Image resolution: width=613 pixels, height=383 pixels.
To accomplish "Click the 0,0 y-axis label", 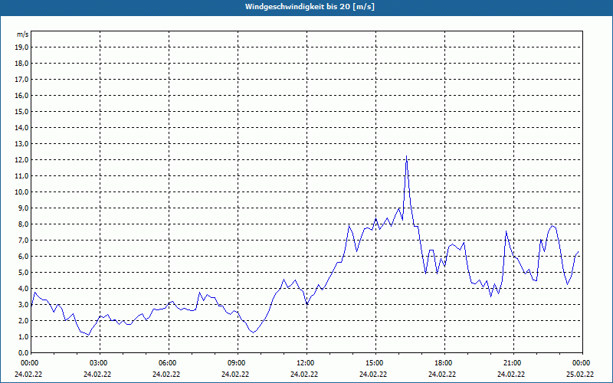I will (x=23, y=353).
